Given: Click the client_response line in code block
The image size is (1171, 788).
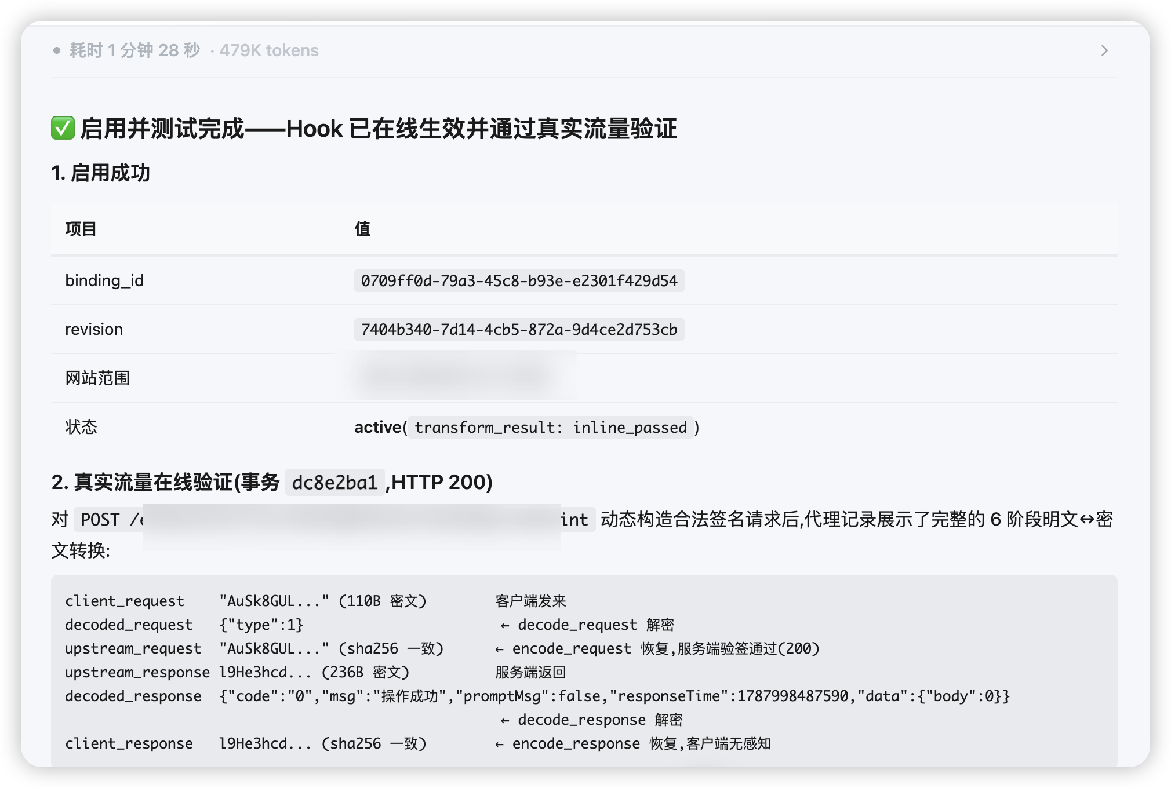Looking at the screenshot, I should click(x=418, y=743).
